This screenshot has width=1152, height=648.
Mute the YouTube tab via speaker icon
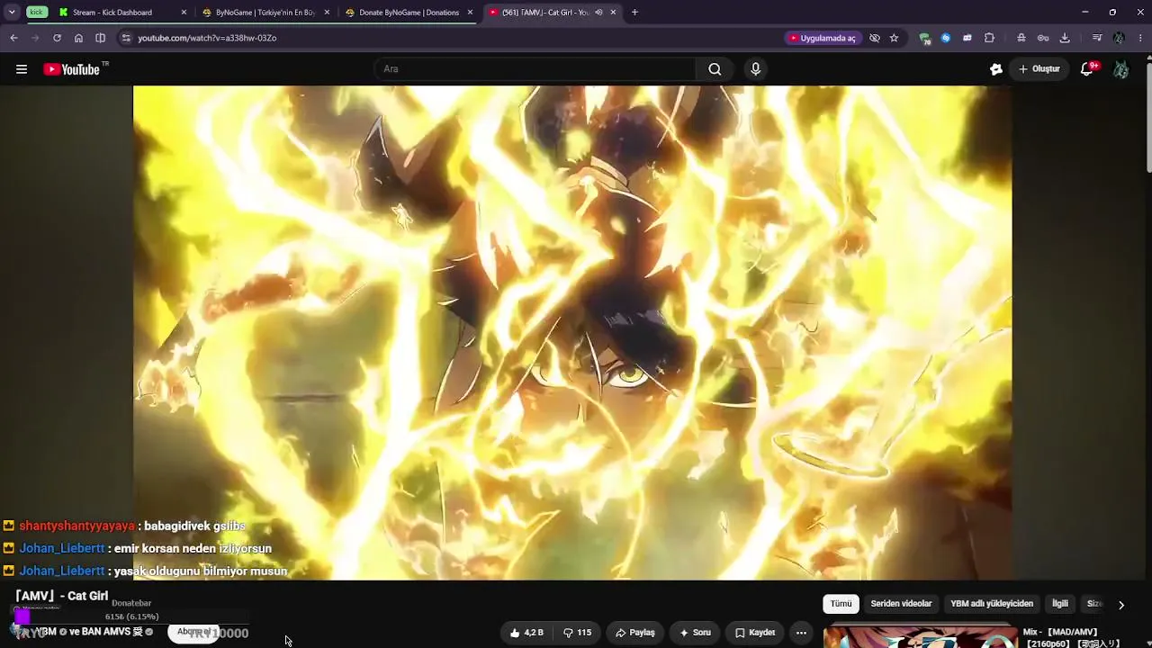(x=598, y=13)
